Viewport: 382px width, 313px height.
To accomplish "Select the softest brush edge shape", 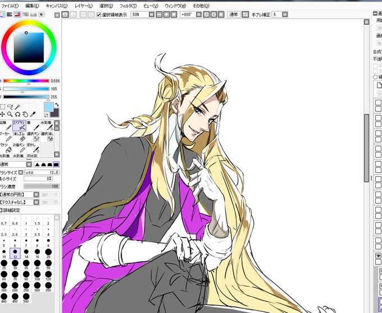I will tap(37, 164).
